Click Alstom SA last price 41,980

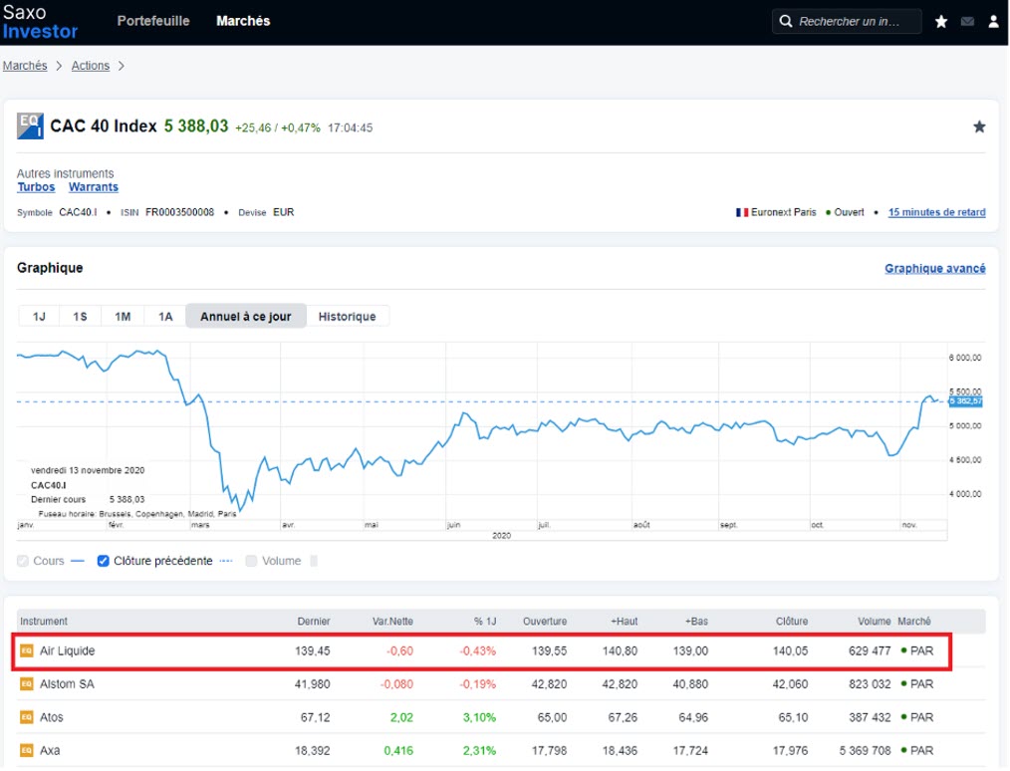(313, 684)
